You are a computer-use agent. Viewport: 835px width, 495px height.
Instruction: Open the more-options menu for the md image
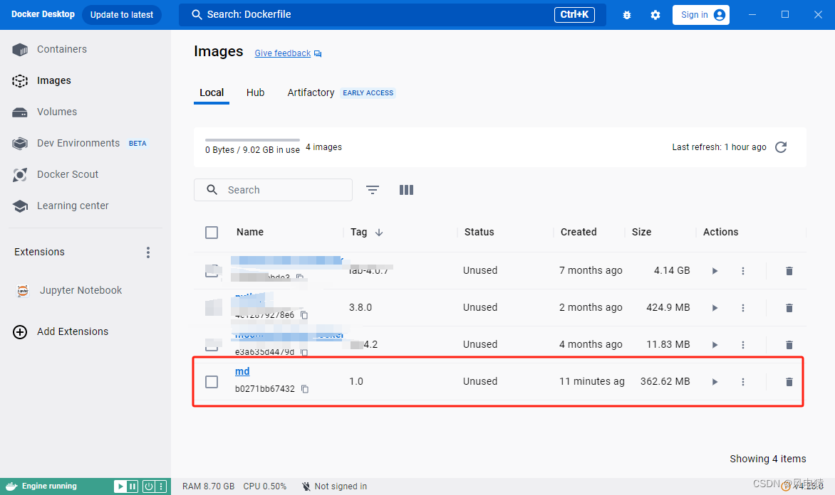[x=743, y=381]
